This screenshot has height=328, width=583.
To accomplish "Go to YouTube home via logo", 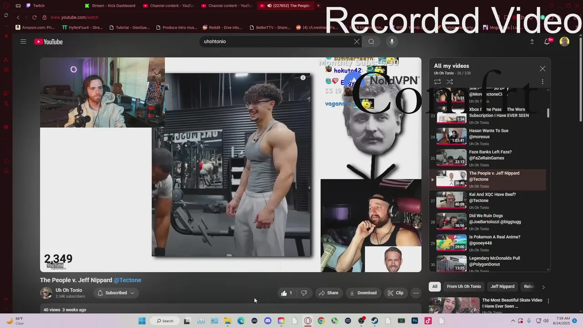I will (48, 41).
